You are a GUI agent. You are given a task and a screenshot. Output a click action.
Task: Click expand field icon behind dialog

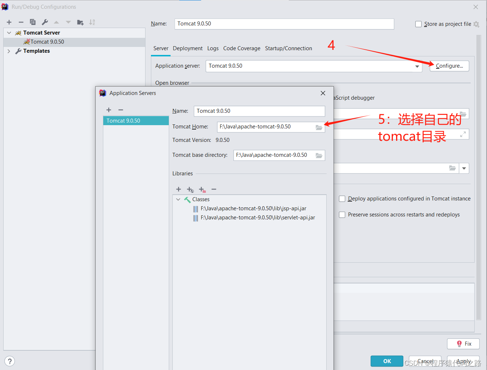coord(463,134)
